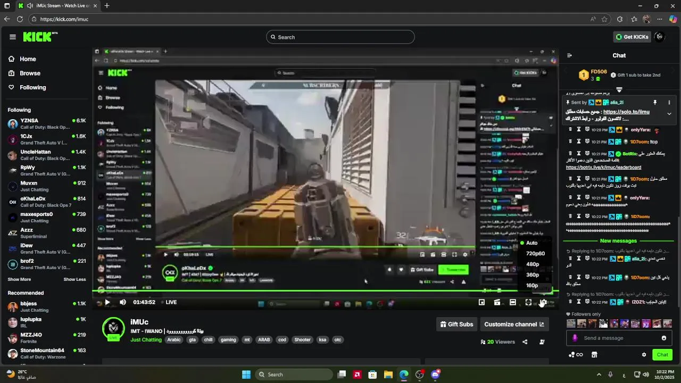Timeout BotRix with the hourglass icon
The image size is (681, 383).
(579, 154)
